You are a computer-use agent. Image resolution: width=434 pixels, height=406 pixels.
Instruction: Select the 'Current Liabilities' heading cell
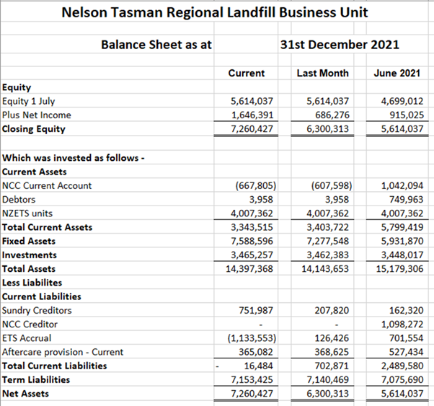click(42, 296)
